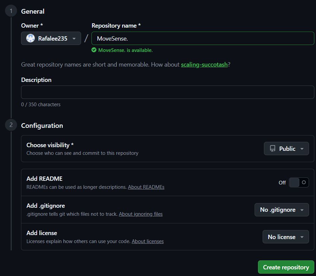This screenshot has width=316, height=276.
Task: Toggle the Add README switch on
Action: tap(299, 182)
